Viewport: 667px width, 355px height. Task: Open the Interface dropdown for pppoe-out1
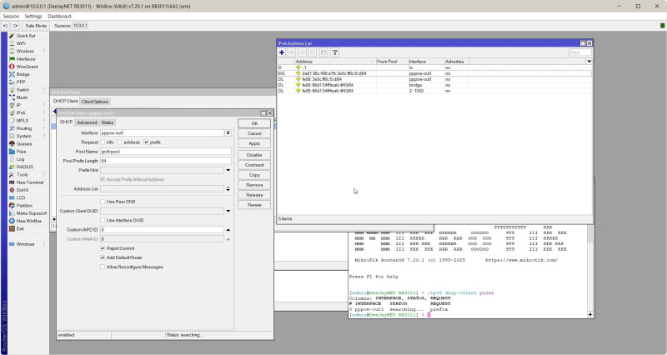click(x=228, y=132)
